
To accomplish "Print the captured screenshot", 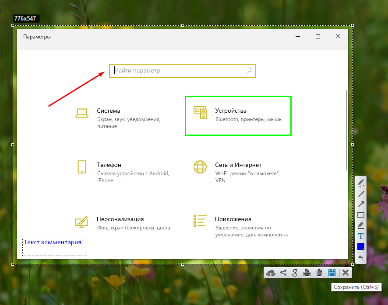I will click(307, 273).
